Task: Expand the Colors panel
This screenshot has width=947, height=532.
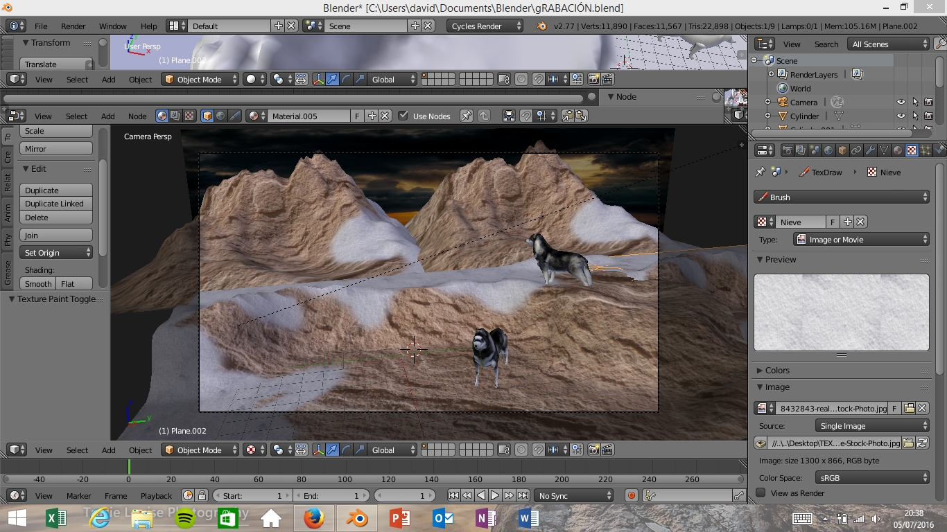Action: tap(777, 371)
